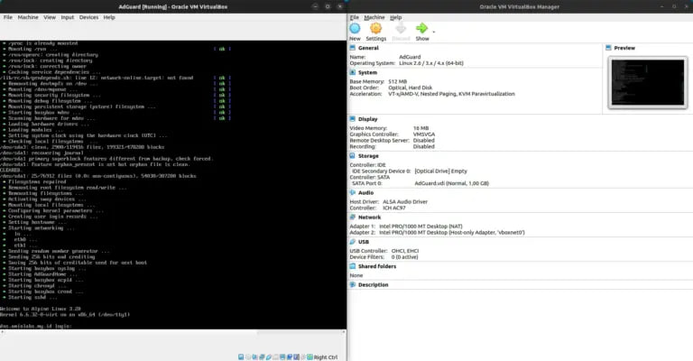Open the View menu in VM window

50,17
